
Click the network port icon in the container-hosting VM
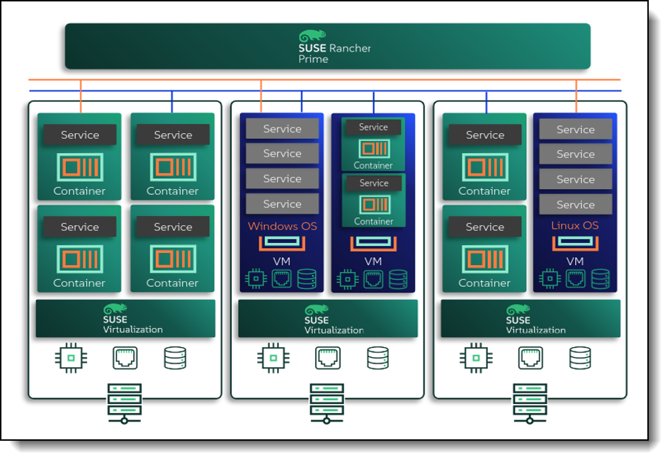[373, 279]
